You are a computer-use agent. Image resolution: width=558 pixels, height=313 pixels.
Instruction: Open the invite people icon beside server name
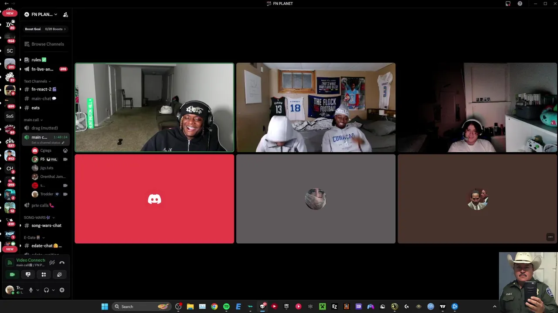coord(65,14)
